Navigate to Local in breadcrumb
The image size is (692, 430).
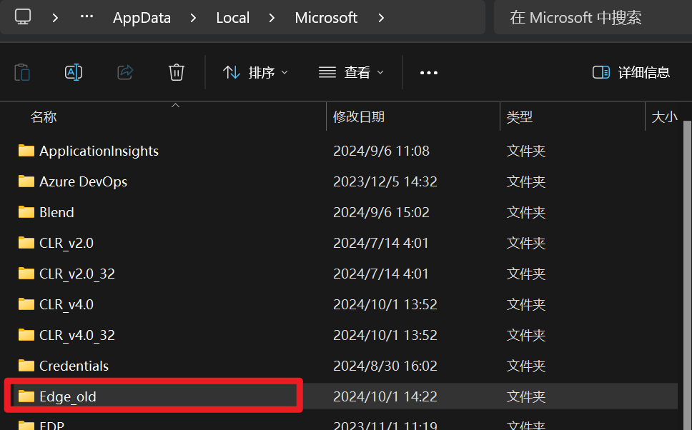click(232, 18)
